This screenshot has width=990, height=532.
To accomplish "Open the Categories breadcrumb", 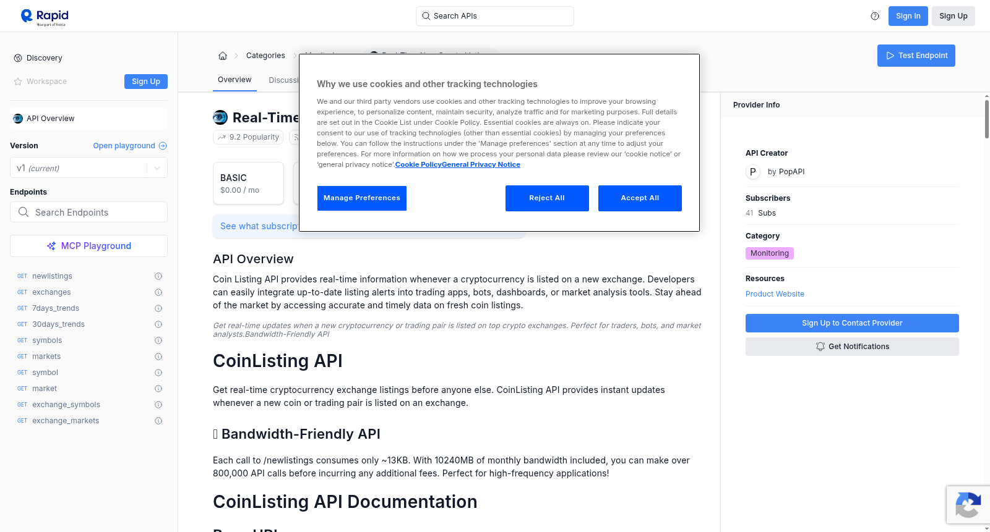I will click(265, 56).
